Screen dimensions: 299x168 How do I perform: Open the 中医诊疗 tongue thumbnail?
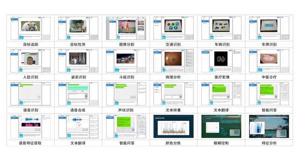[269, 61]
